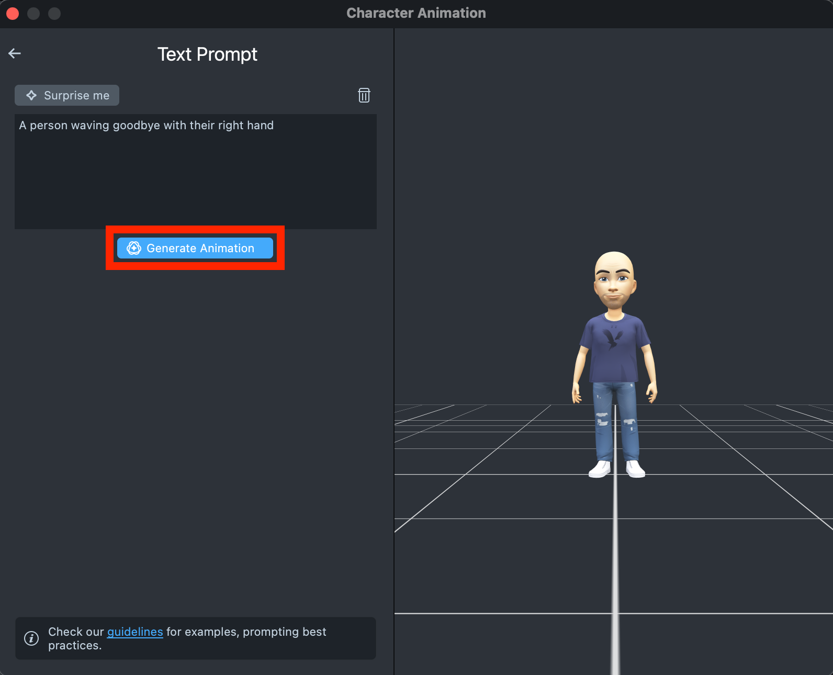Close the window with the red button
The height and width of the screenshot is (675, 833).
click(13, 14)
